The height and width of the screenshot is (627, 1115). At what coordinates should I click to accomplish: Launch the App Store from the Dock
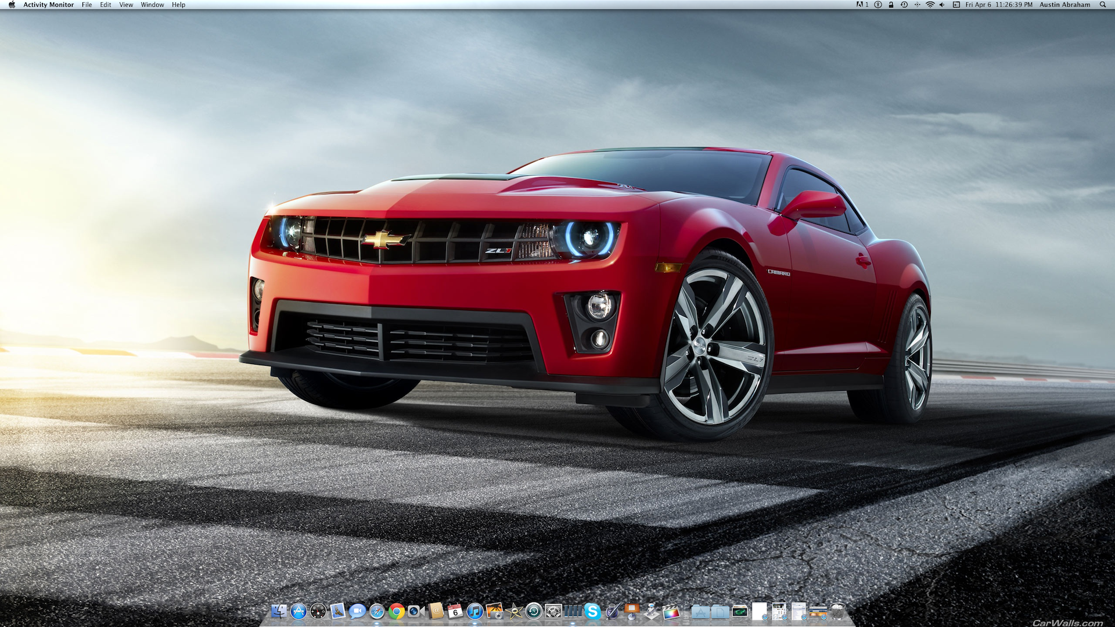tap(298, 611)
